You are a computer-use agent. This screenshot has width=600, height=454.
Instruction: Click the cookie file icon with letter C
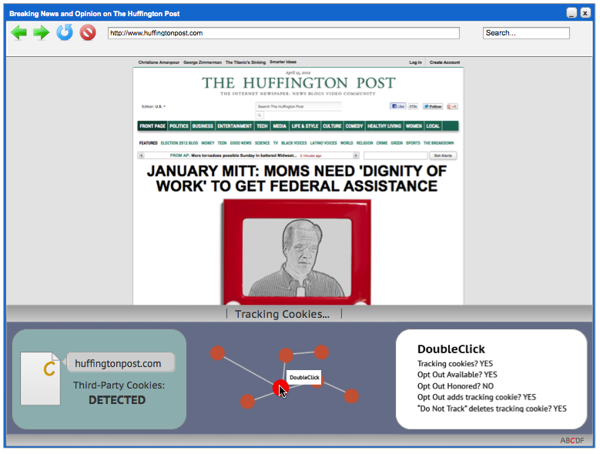click(40, 379)
